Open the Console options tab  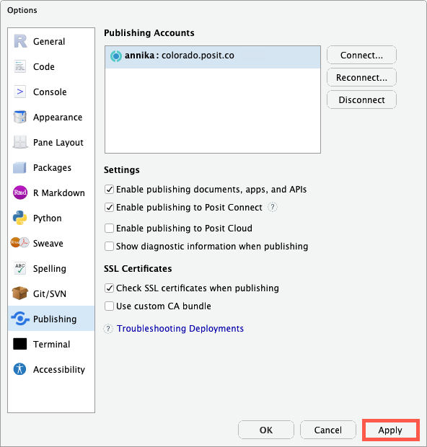[x=51, y=92]
